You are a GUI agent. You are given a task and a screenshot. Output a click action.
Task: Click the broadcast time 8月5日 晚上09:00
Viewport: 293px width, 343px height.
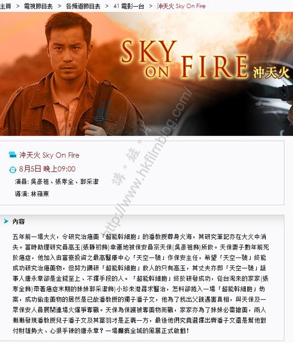tap(47, 169)
